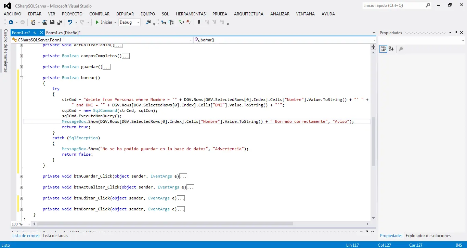Open the PROYECTO menu

(72, 14)
